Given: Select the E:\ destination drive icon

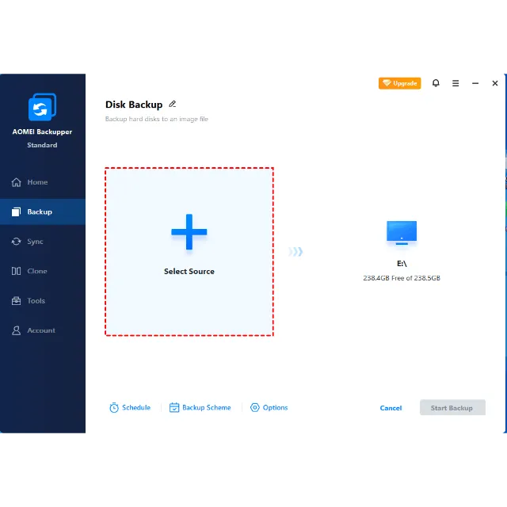Looking at the screenshot, I should 402,232.
